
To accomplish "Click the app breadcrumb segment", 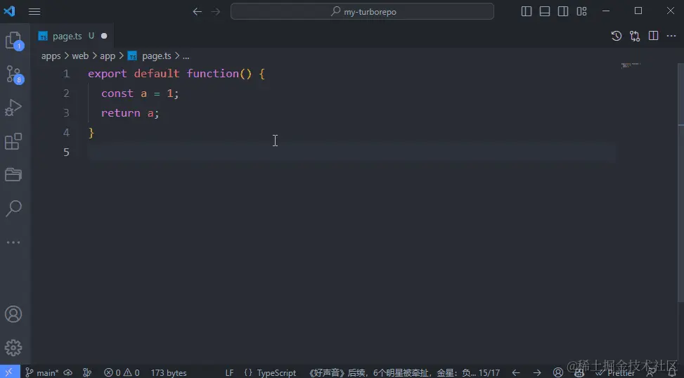I will point(108,56).
